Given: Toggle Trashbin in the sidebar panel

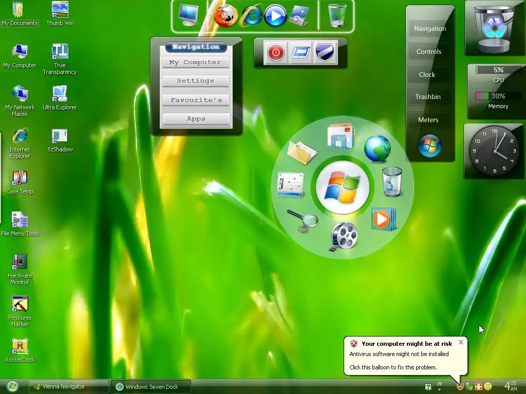Looking at the screenshot, I should click(x=428, y=97).
